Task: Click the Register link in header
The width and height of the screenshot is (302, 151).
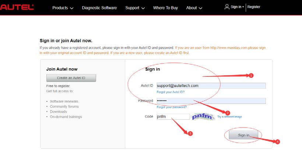Action: (254, 7)
